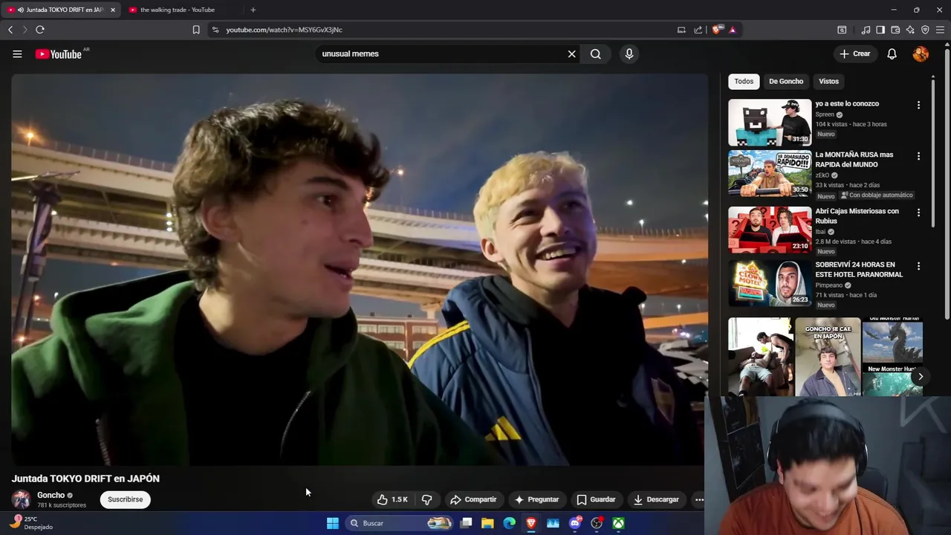Open Brave Shields lion icon
The image size is (951, 535).
[x=716, y=30]
